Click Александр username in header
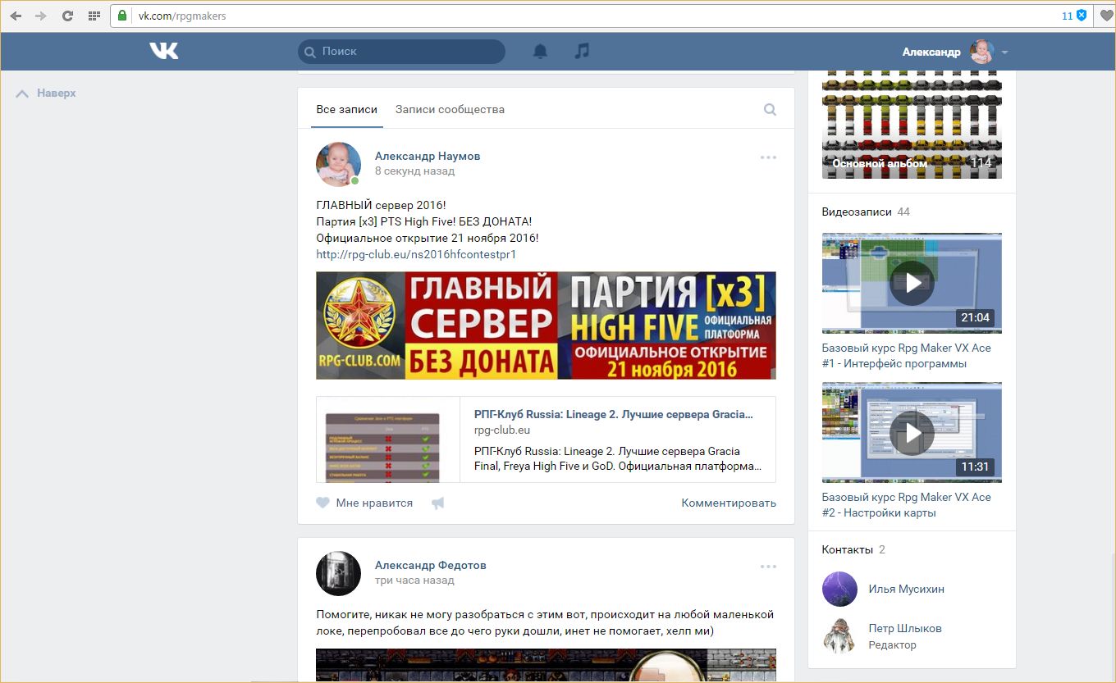Viewport: 1116px width, 683px height. pos(931,52)
